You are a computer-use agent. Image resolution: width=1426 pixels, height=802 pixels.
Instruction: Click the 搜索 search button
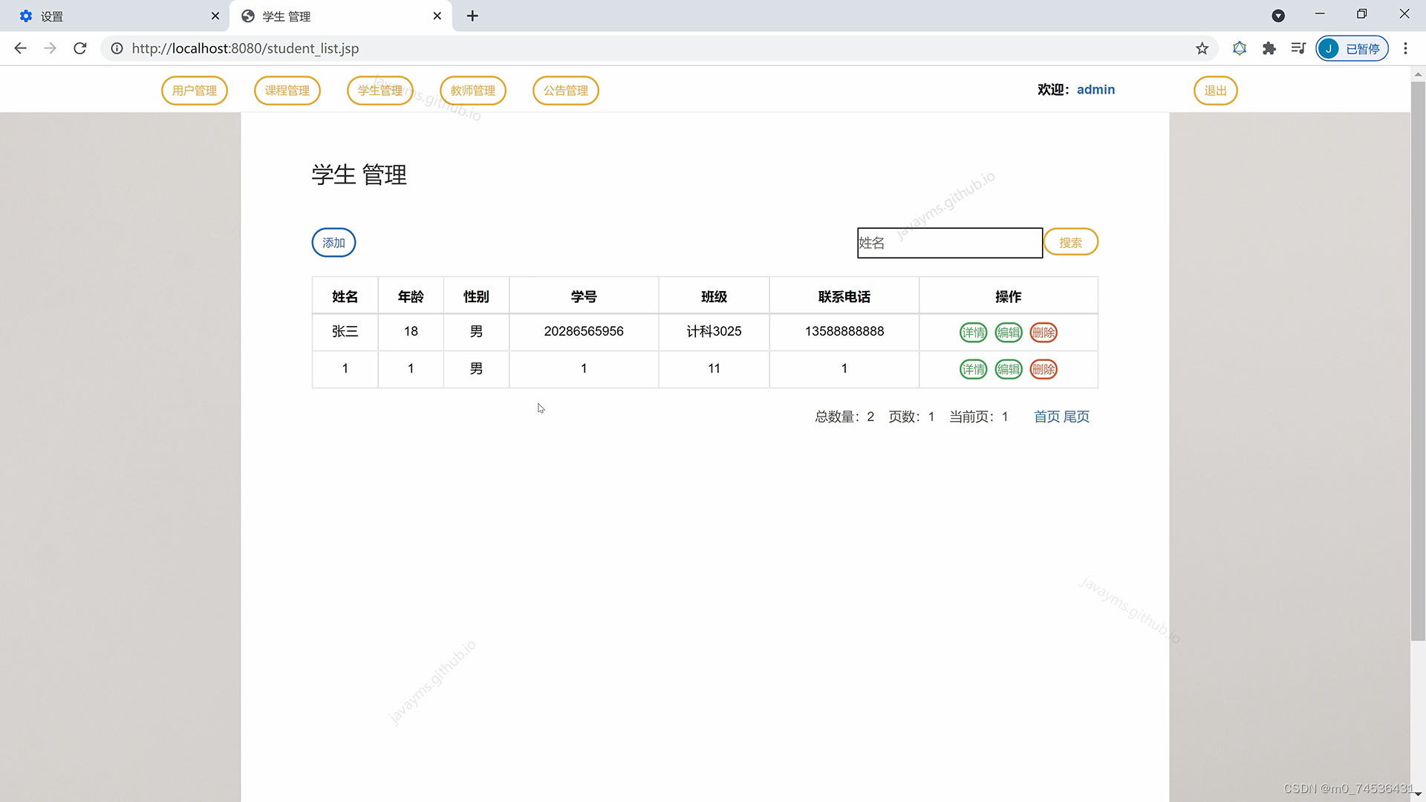point(1071,242)
